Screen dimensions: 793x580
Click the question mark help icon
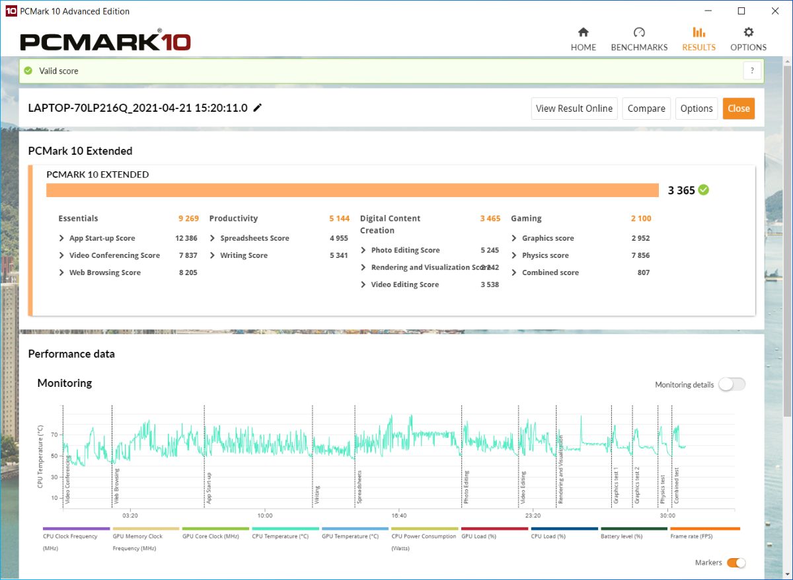coord(752,71)
